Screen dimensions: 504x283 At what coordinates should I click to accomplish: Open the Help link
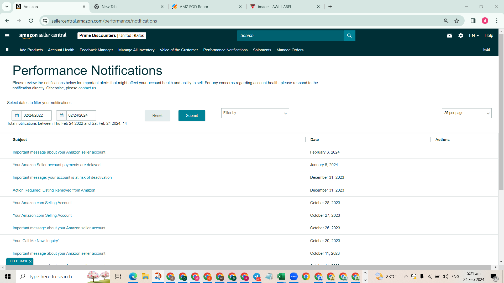pos(489,36)
